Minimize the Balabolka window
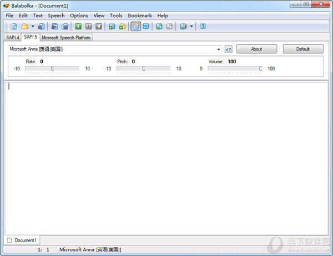The width and height of the screenshot is (333, 256). point(295,4)
